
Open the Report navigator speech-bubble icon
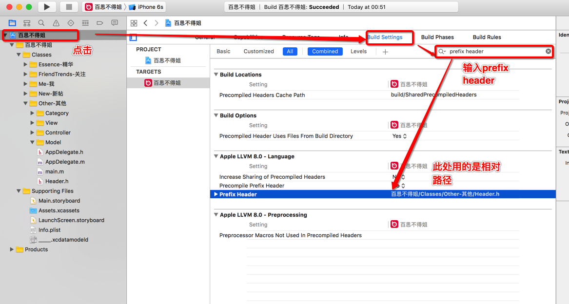coord(115,23)
